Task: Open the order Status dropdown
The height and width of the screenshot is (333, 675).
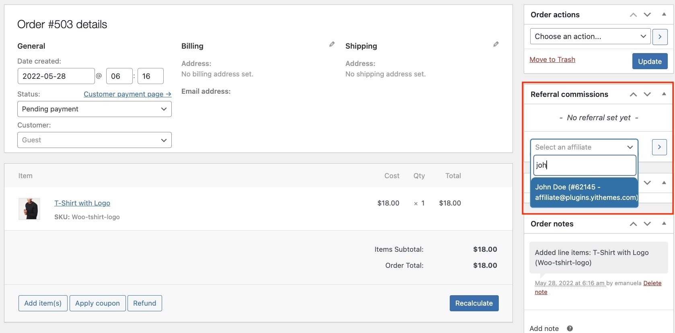Action: click(x=95, y=109)
